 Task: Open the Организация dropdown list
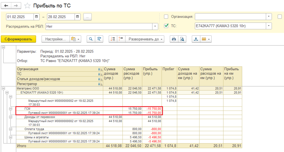pyautogui.click(x=269, y=17)
